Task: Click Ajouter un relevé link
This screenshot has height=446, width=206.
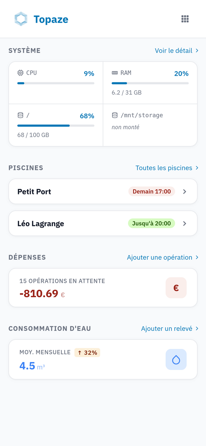Action: tap(167, 329)
